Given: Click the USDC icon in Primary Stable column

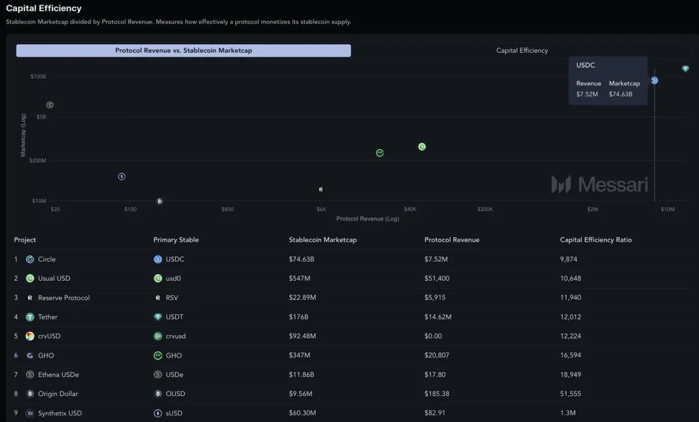Looking at the screenshot, I should coord(158,260).
